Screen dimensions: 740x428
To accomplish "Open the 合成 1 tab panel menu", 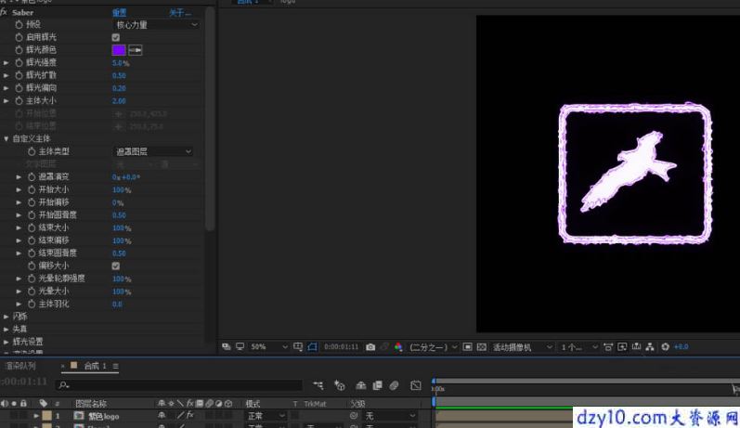I will click(116, 366).
